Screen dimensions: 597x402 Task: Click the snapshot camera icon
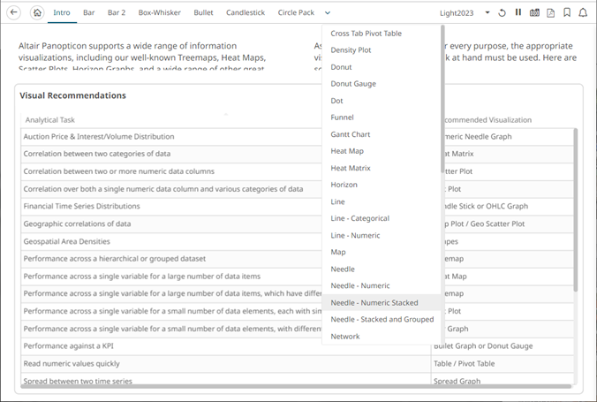click(x=534, y=13)
